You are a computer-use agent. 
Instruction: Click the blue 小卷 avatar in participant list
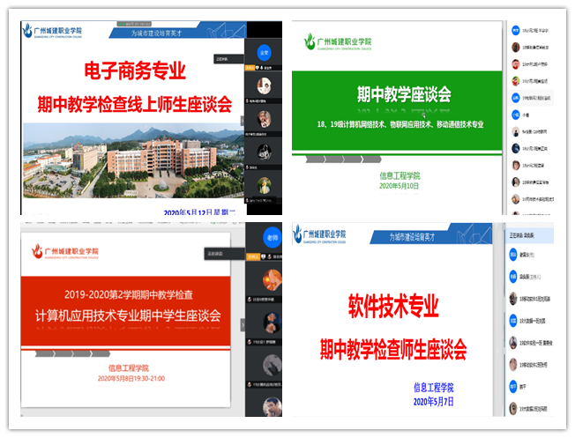coord(516,114)
